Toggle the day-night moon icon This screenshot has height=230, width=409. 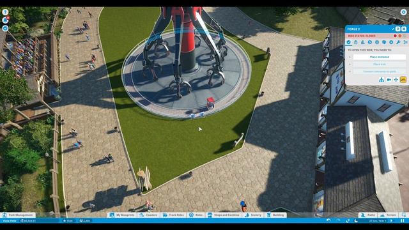(x=356, y=220)
